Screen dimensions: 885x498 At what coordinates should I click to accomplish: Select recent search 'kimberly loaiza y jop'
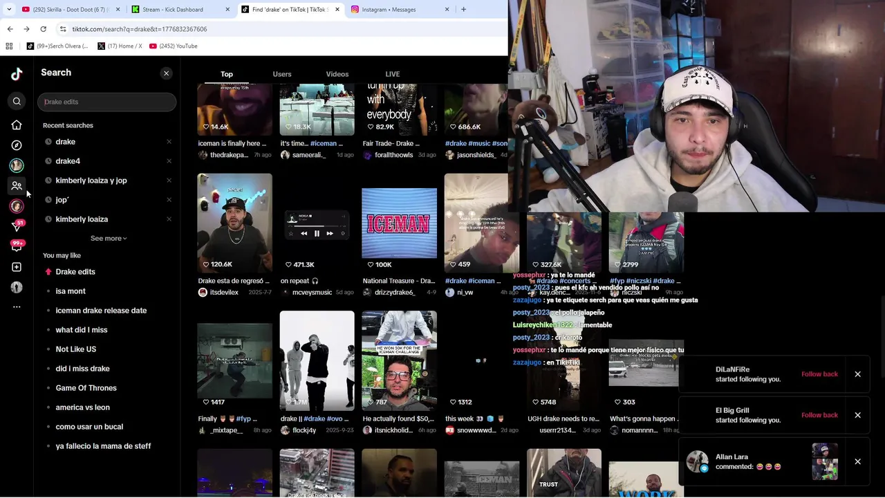pos(91,181)
